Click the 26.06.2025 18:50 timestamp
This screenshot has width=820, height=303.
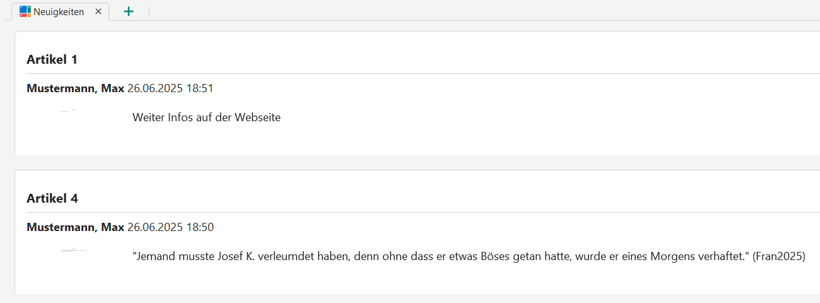170,227
